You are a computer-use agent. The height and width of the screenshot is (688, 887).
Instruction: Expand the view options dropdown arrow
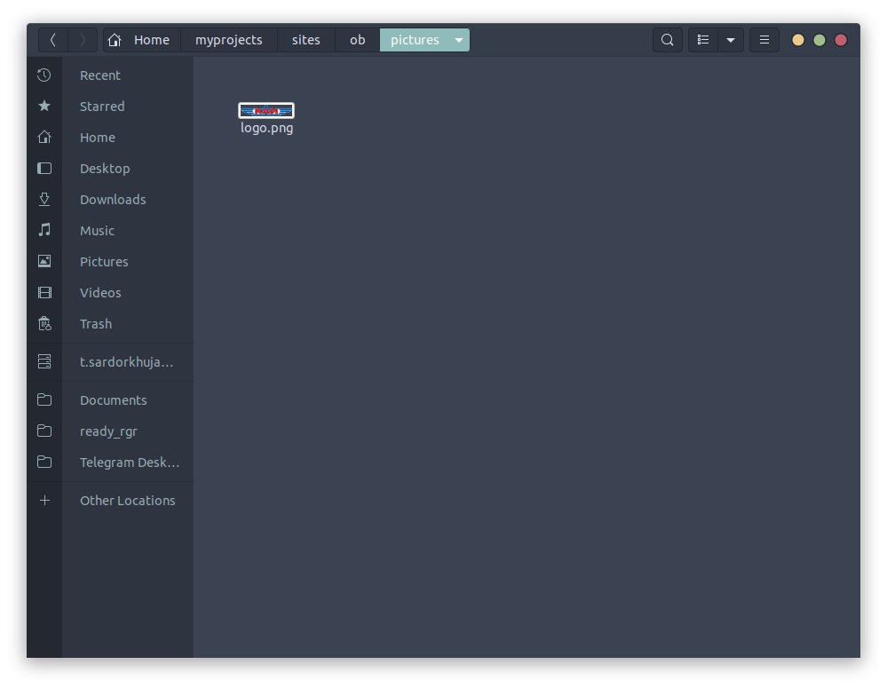point(731,40)
